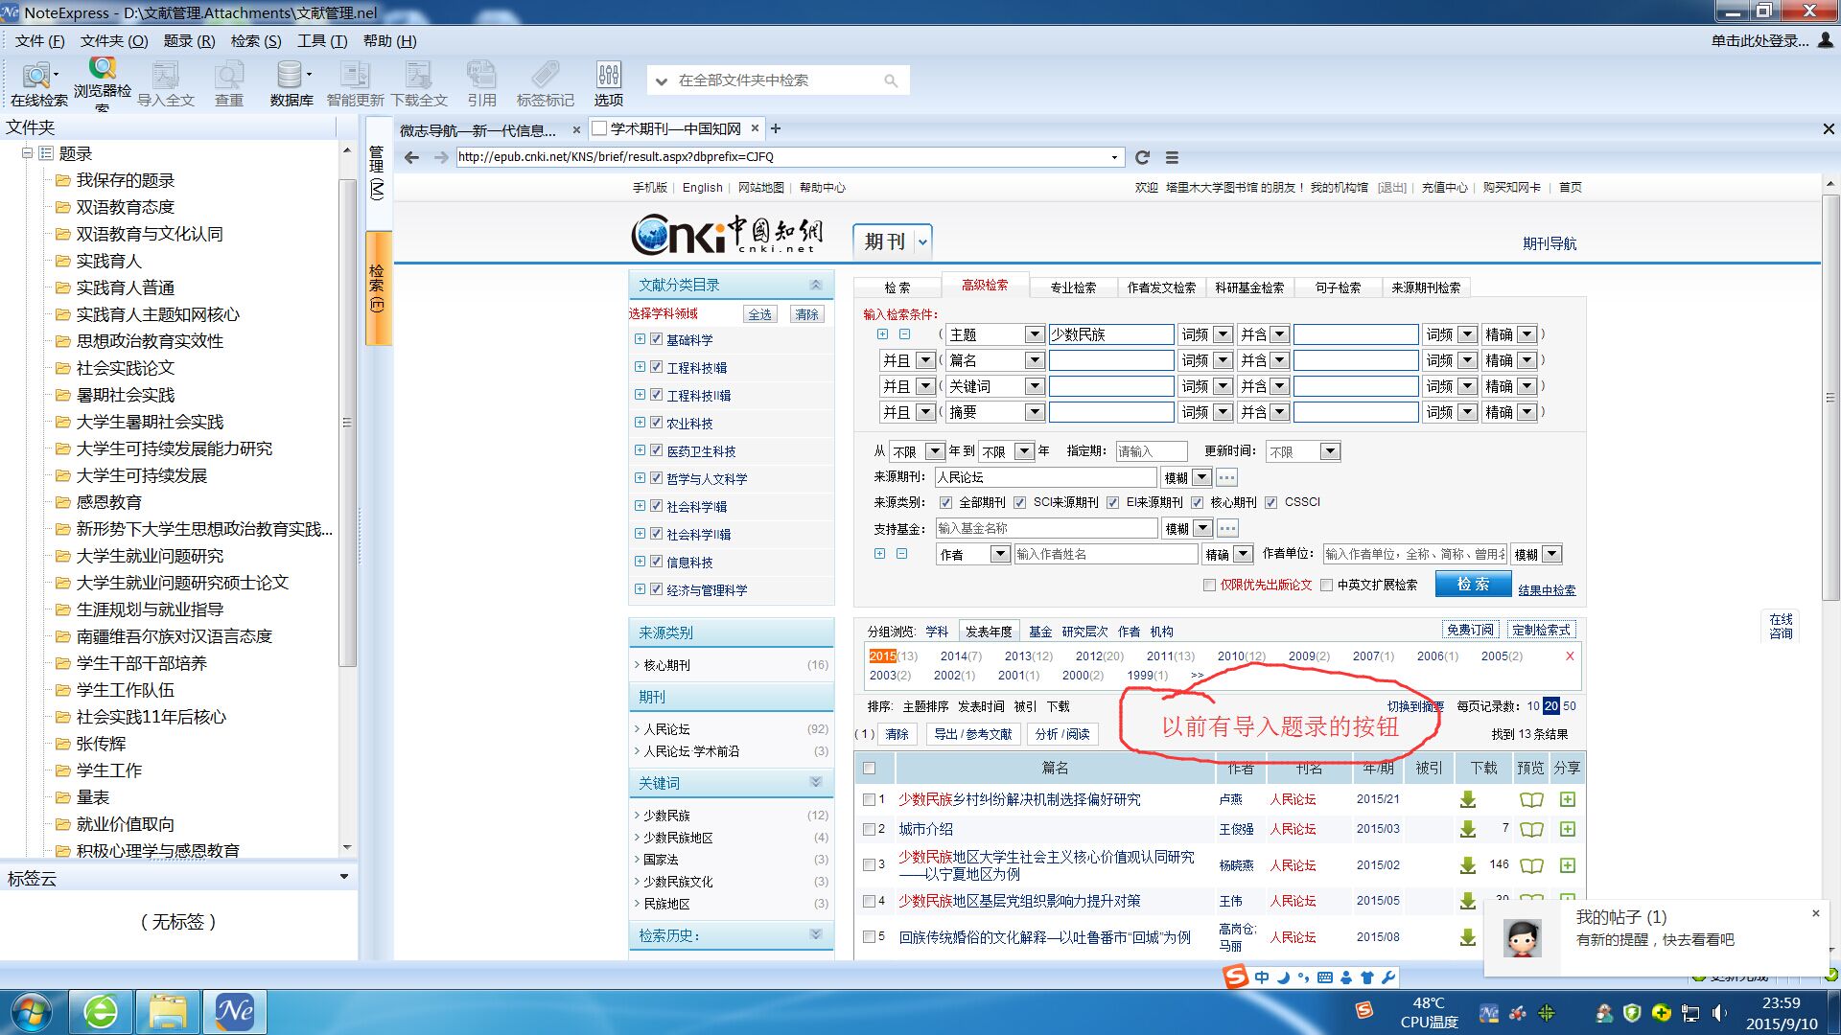Add a search condition row with the plus icon
This screenshot has height=1035, width=1841.
point(882,334)
